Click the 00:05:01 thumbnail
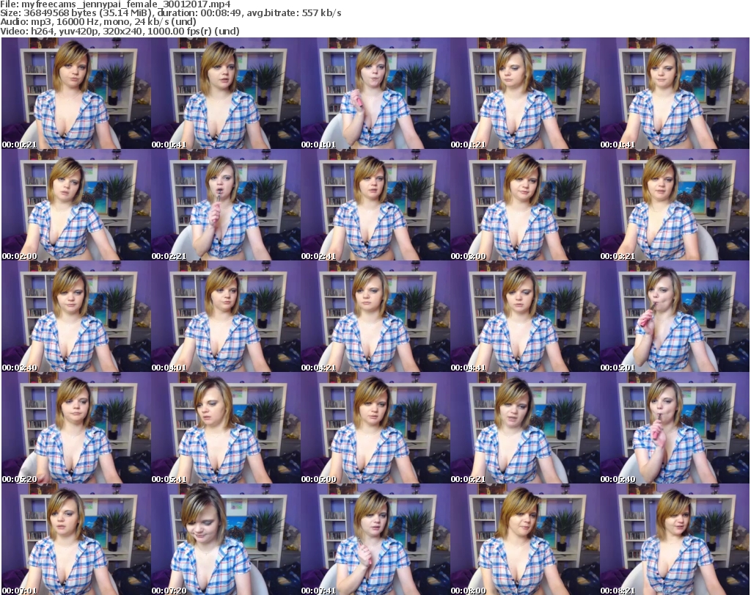The image size is (751, 595). click(675, 316)
